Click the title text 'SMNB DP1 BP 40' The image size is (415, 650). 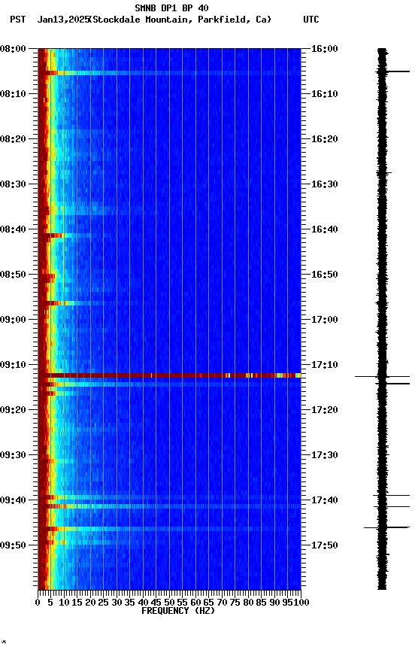tap(171, 8)
